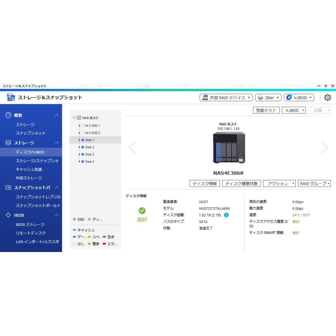The width and height of the screenshot is (336, 336).
Task: Open スナップショット in the sidebar
Action: pos(31,133)
